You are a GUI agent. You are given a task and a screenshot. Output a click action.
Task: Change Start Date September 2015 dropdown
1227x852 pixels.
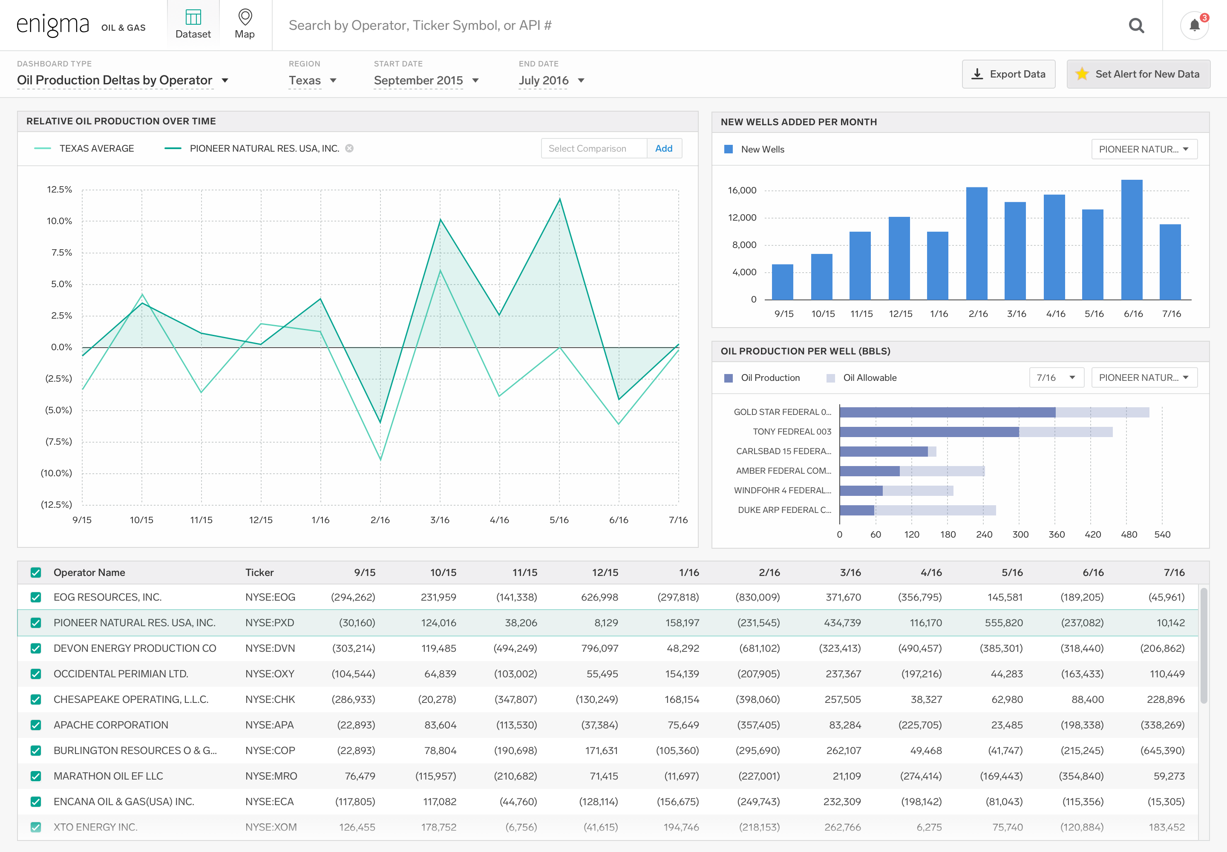click(x=426, y=80)
